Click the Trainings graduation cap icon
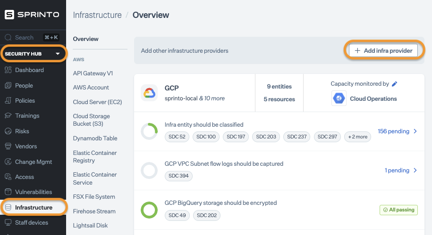This screenshot has height=235, width=432. click(8, 116)
